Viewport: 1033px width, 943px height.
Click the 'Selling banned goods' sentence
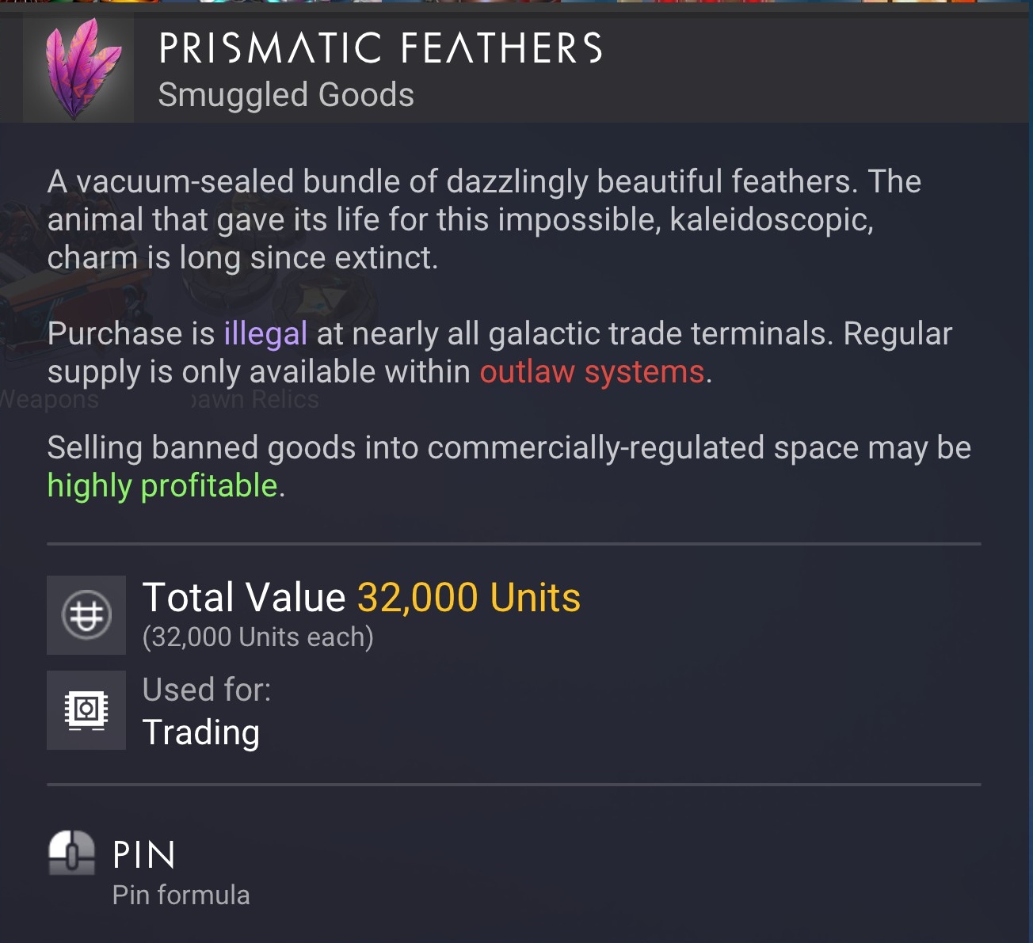pos(507,448)
